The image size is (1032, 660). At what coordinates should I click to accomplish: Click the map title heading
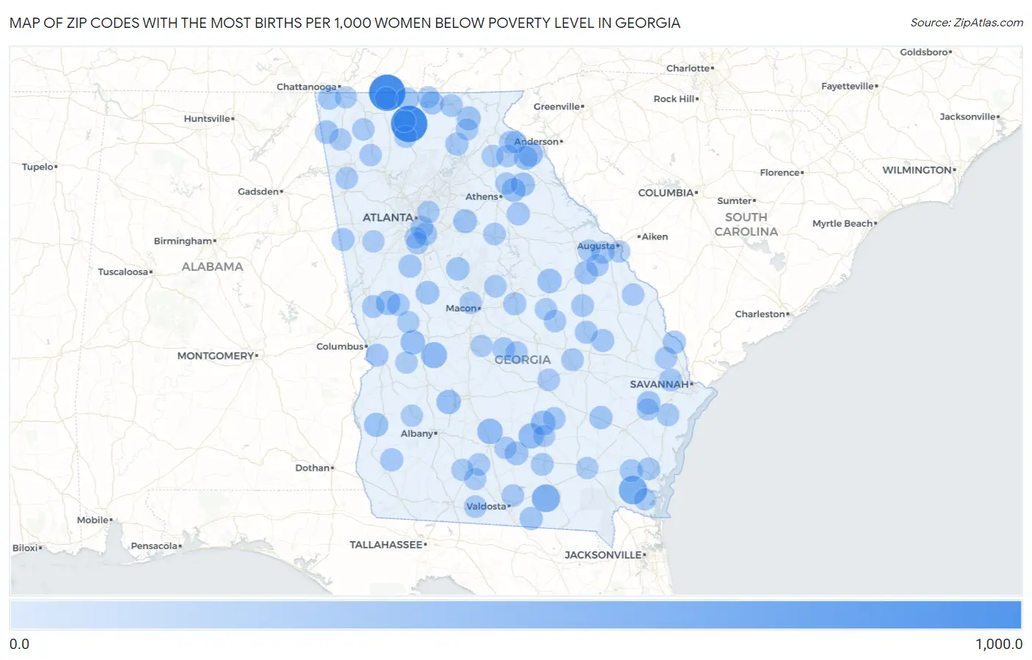pyautogui.click(x=345, y=23)
